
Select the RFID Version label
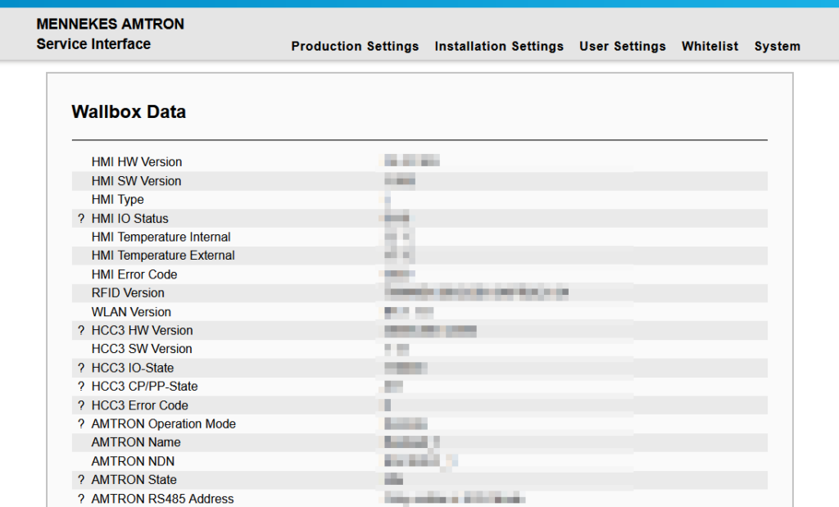click(x=127, y=293)
